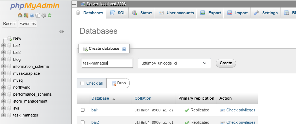The width and height of the screenshot is (296, 124).
Task: Click the link chain icon in sidebar
Action: [x=62, y=32]
